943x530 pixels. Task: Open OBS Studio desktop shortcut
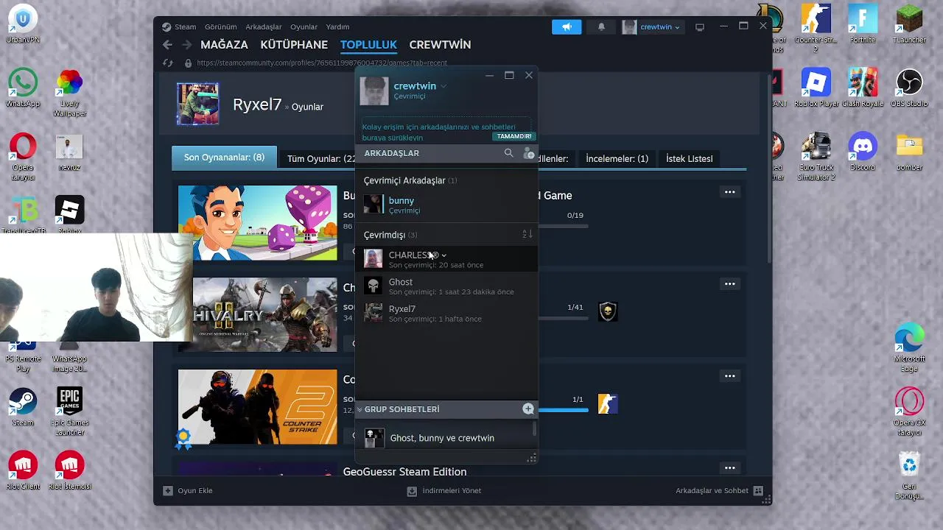point(910,88)
